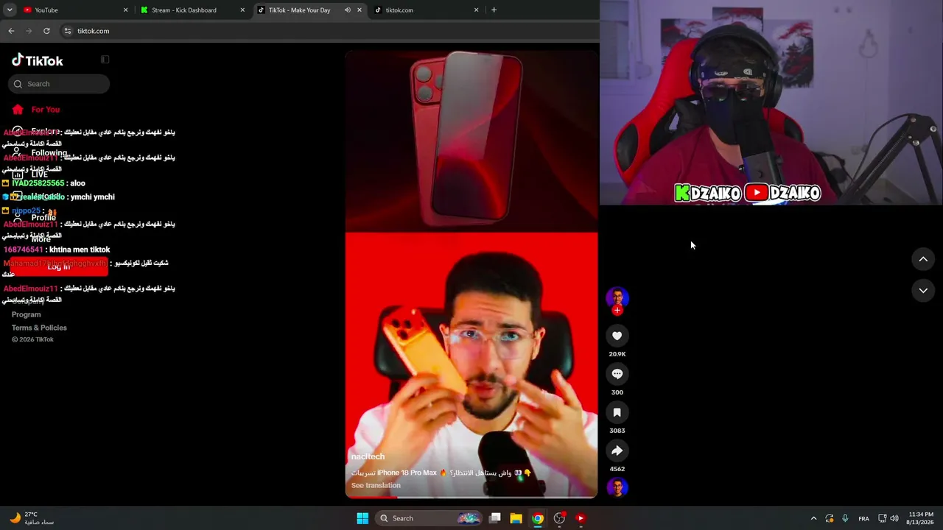Viewport: 943px width, 530px height.
Task: Click the For You home icon
Action: pos(18,110)
